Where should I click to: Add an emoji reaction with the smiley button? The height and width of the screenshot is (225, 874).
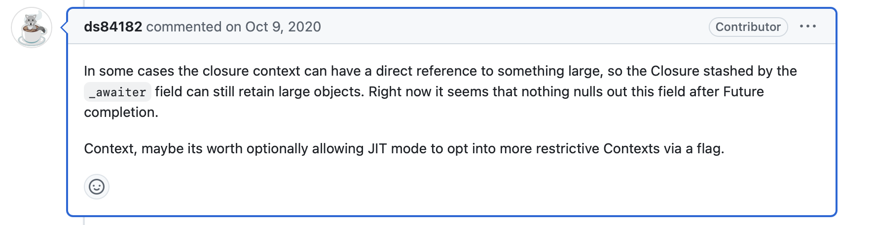coord(97,187)
